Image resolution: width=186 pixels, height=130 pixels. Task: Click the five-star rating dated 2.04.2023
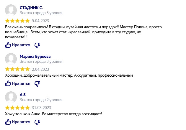pyautogui.click(x=17, y=69)
